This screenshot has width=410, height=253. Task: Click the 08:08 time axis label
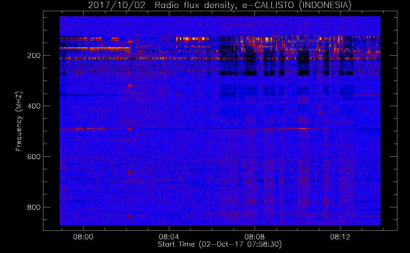click(254, 237)
